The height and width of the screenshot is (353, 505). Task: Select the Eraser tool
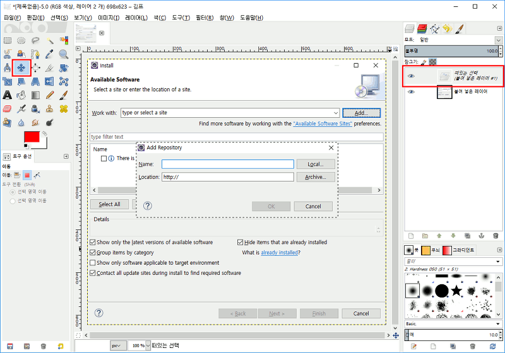(8, 109)
